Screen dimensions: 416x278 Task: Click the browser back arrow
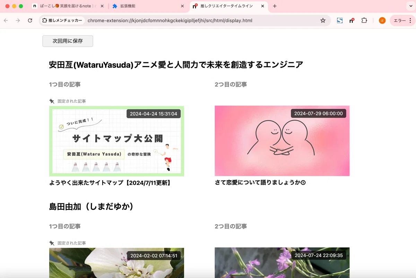6,21
